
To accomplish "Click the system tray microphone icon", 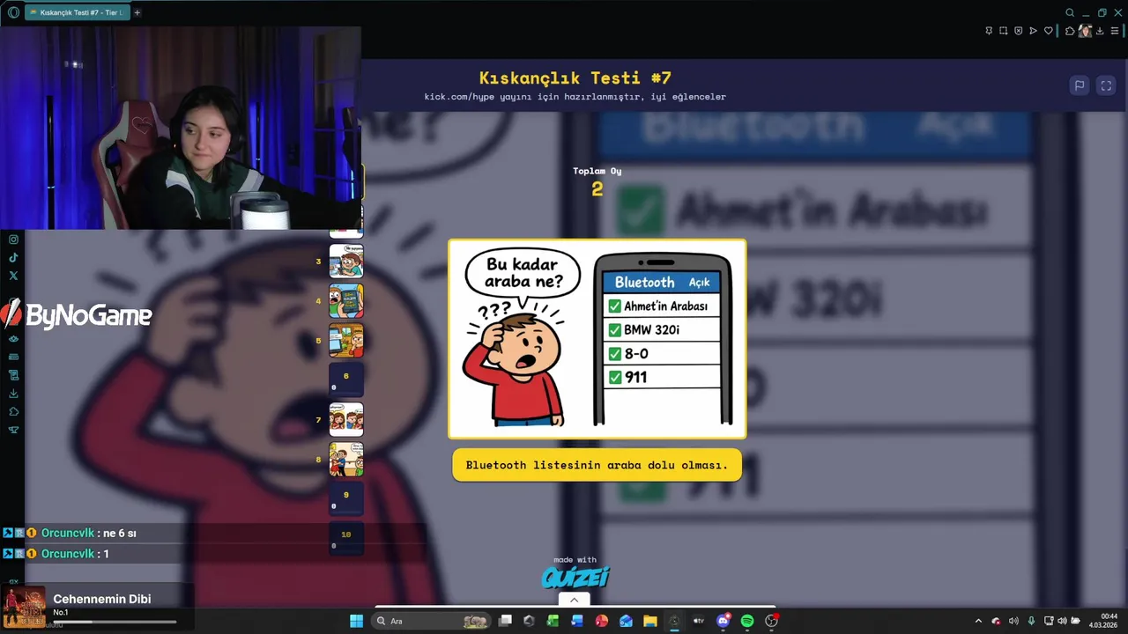I will point(1031,621).
